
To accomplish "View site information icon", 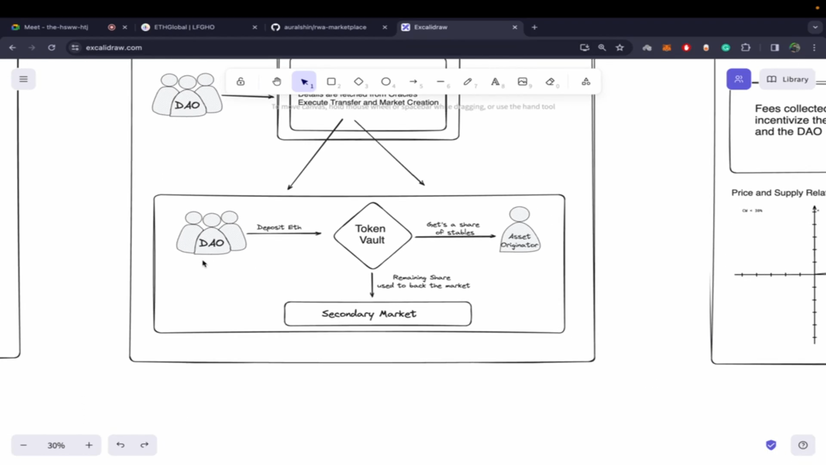I will tap(75, 48).
